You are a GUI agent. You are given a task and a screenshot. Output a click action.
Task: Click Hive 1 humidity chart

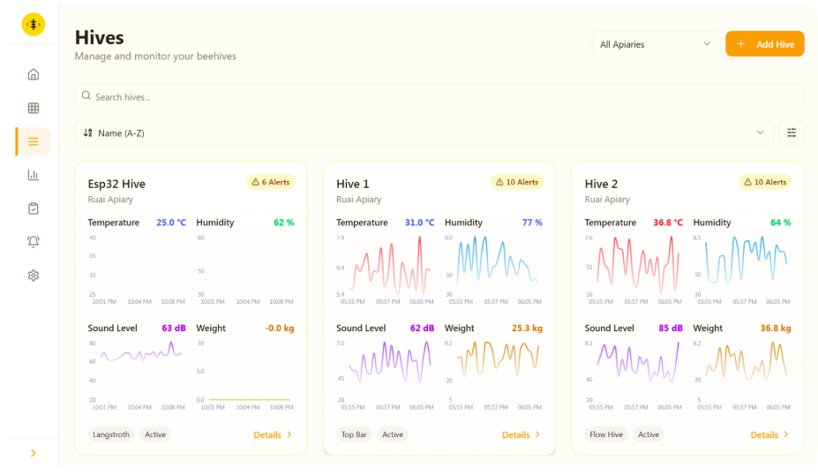(493, 268)
